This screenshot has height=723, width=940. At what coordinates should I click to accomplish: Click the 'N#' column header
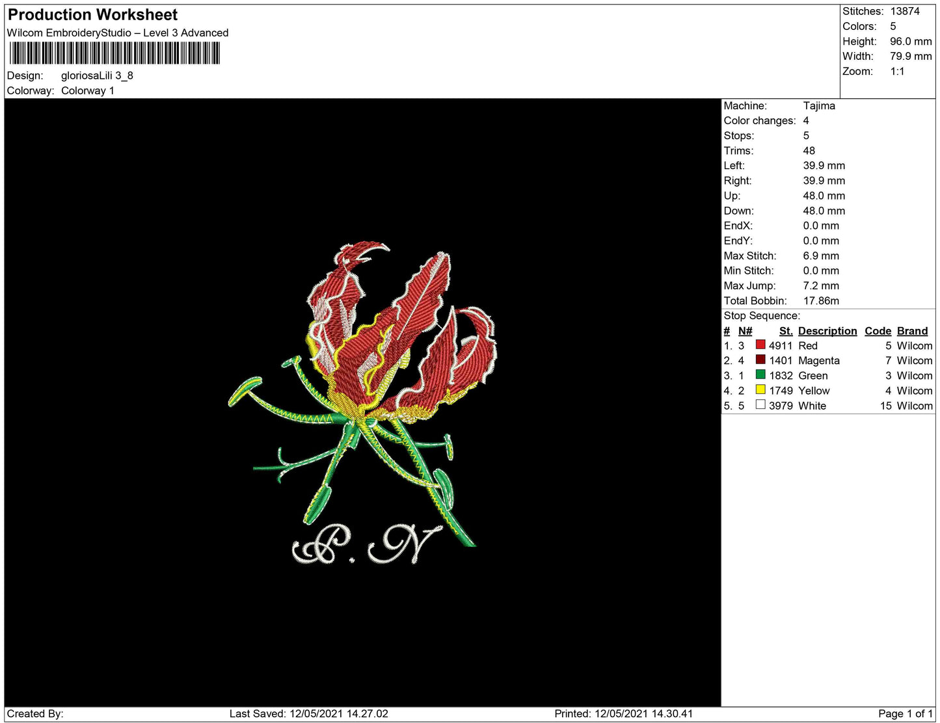[745, 330]
